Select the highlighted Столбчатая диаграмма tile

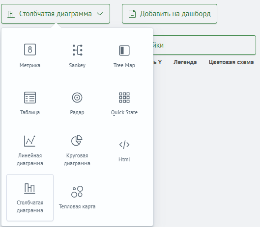pyautogui.click(x=30, y=198)
